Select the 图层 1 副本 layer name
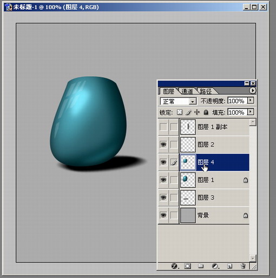 click(213, 127)
